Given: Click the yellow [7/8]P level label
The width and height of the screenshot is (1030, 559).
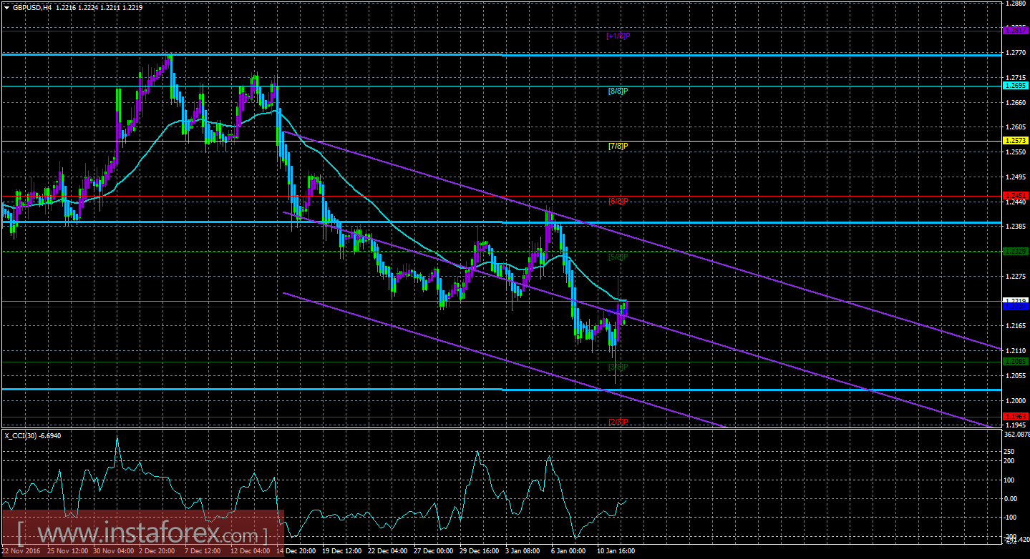Looking at the screenshot, I should 618,146.
